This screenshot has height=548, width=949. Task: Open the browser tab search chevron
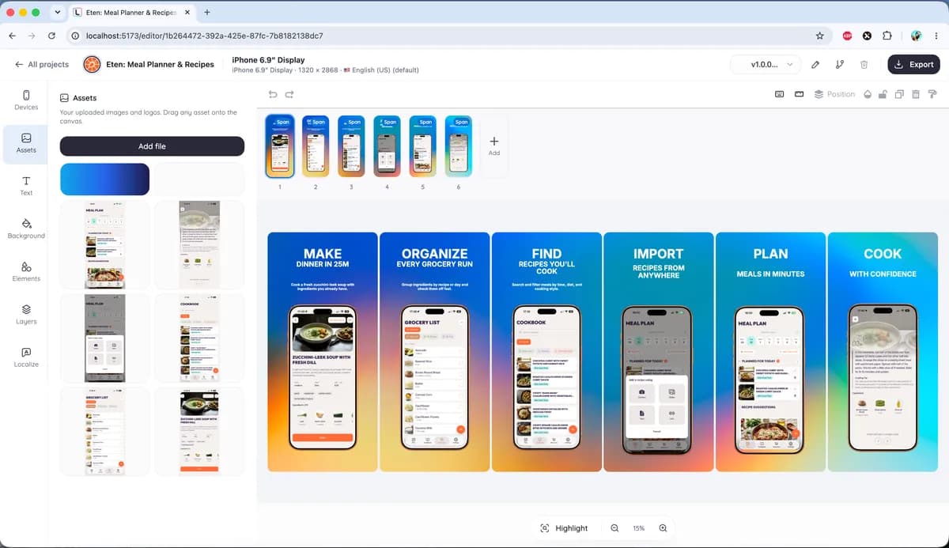click(57, 13)
